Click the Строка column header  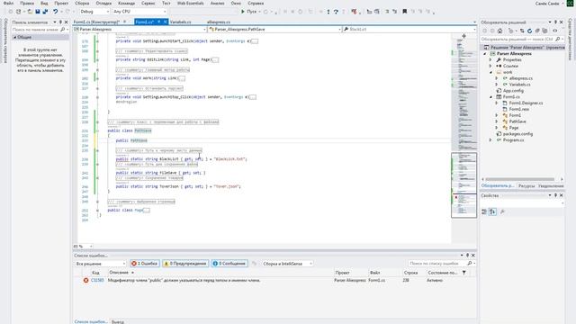410,273
